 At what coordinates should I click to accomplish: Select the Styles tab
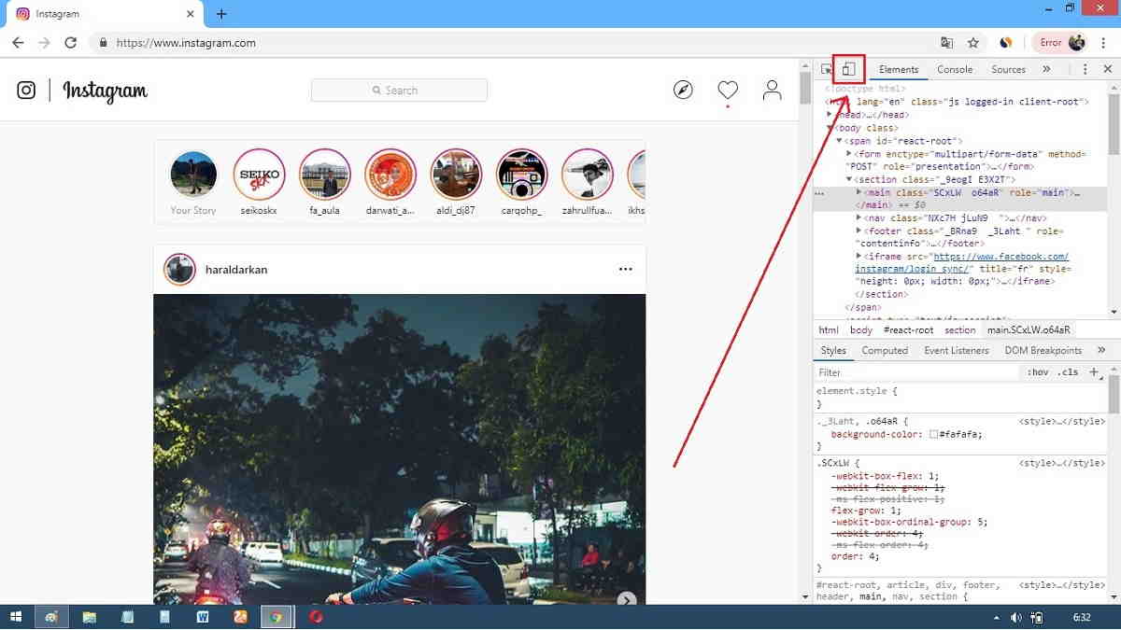(833, 350)
